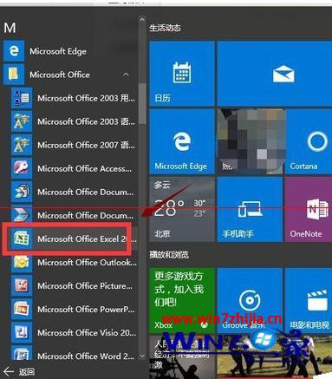Click the first Microsoft Office Document icon
This screenshot has width=332, height=379.
coord(22,192)
